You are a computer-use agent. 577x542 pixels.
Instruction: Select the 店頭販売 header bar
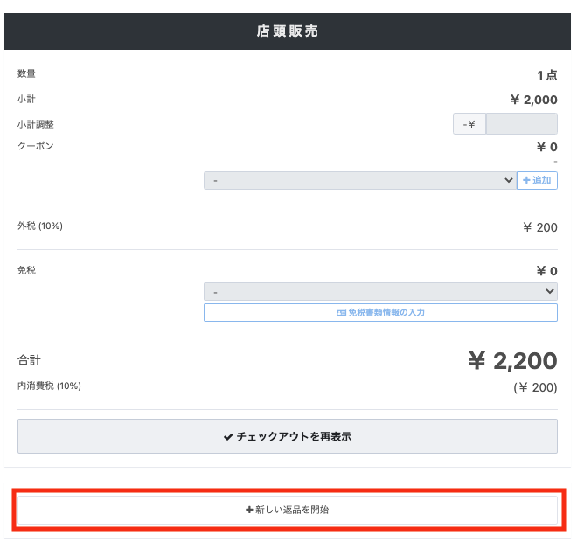pyautogui.click(x=288, y=31)
